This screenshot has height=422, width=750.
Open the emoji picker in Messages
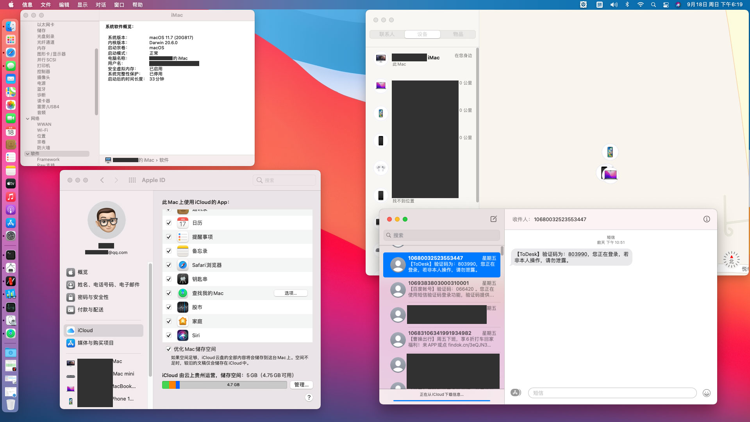(x=706, y=393)
